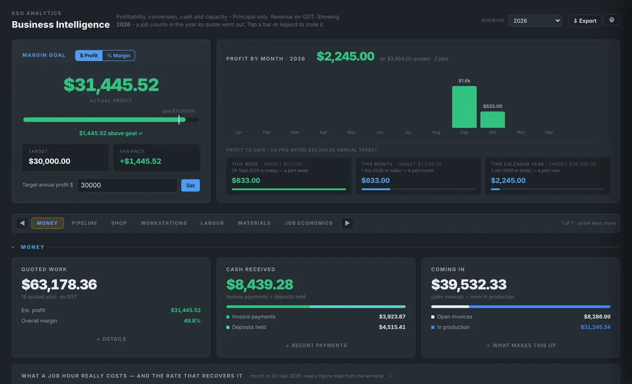The height and width of the screenshot is (384, 632).
Task: Click the $63,178.36 quoted work total
Action: 59,284
